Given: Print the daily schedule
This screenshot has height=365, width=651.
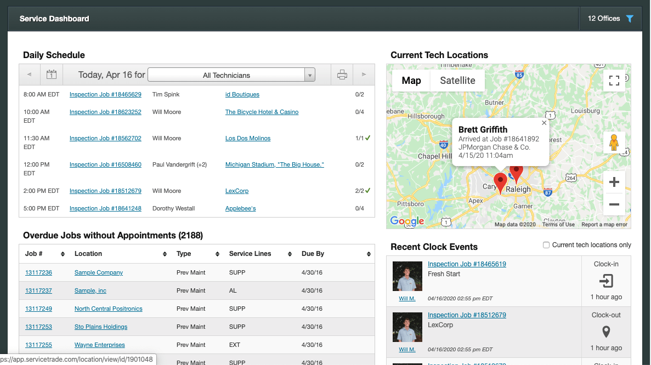Looking at the screenshot, I should pos(342,75).
